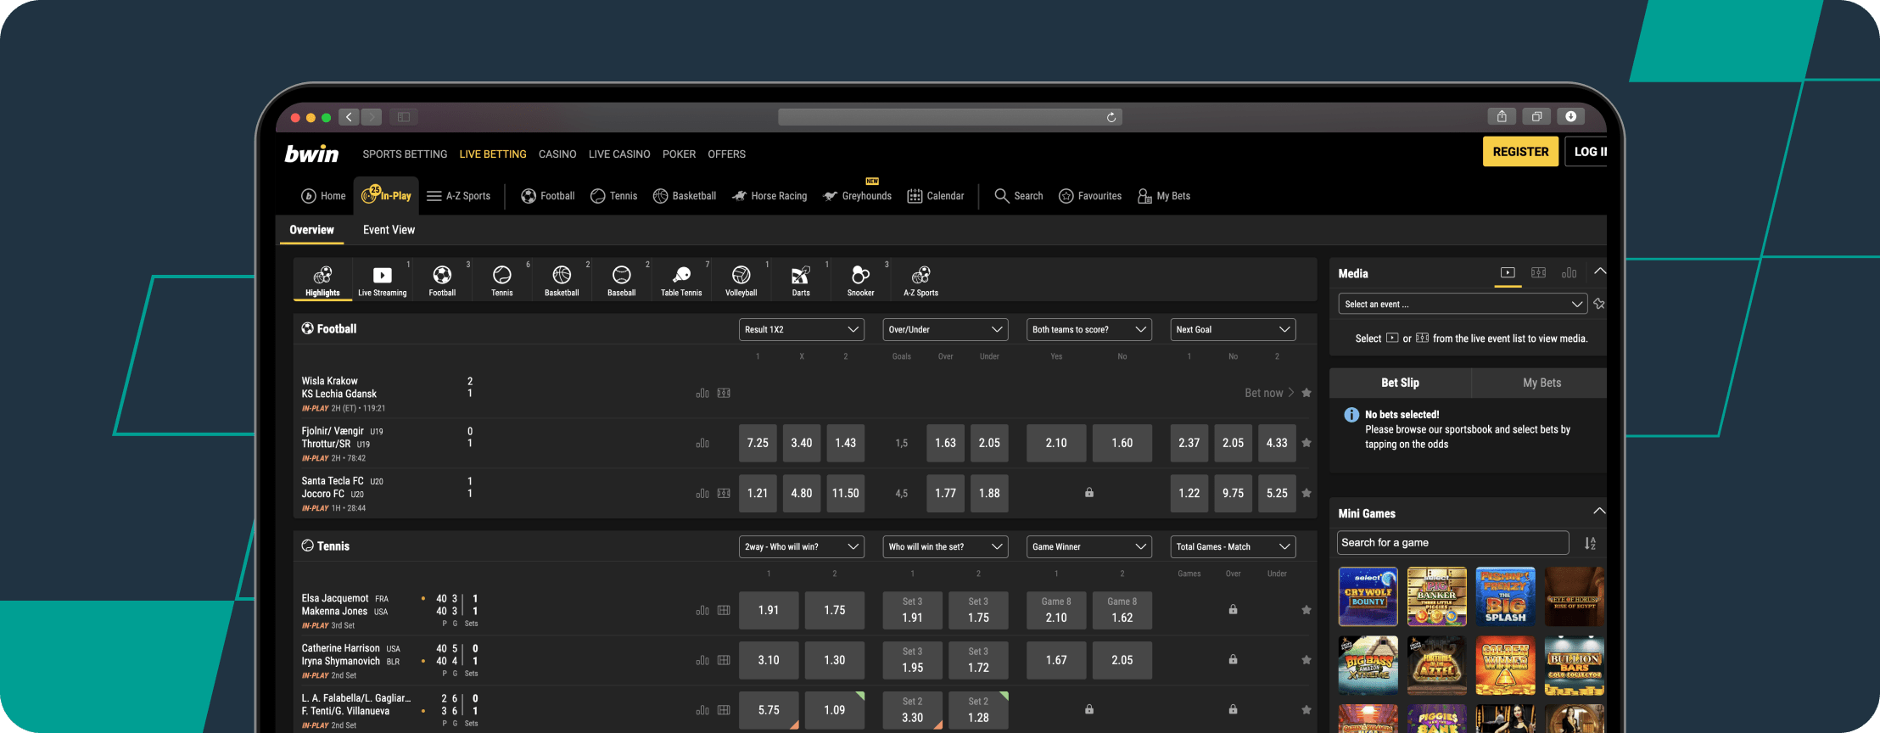Screen dimensions: 1880x733
Task: Favourite the Wisla Krakow match with its star
Action: coord(1306,393)
